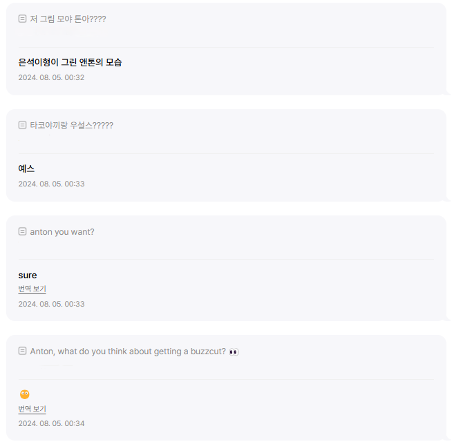The image size is (454, 444).
Task: Open '번역 보기' under the 'sure' reply
Action: [x=32, y=289]
